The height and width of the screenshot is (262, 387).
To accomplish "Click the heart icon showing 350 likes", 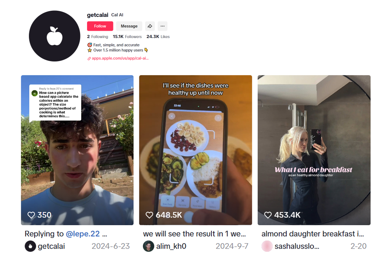I will point(31,215).
